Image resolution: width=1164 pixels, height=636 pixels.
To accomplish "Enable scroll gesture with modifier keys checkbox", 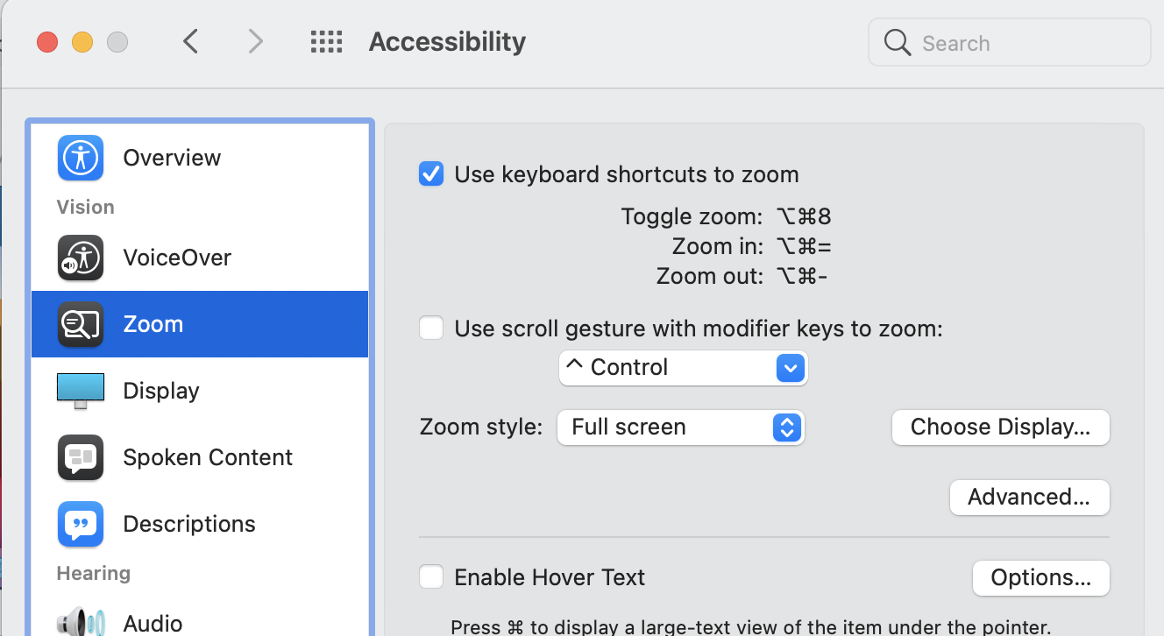I will point(431,329).
